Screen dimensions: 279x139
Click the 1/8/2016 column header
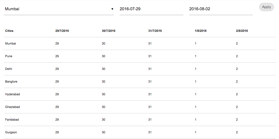point(201,31)
